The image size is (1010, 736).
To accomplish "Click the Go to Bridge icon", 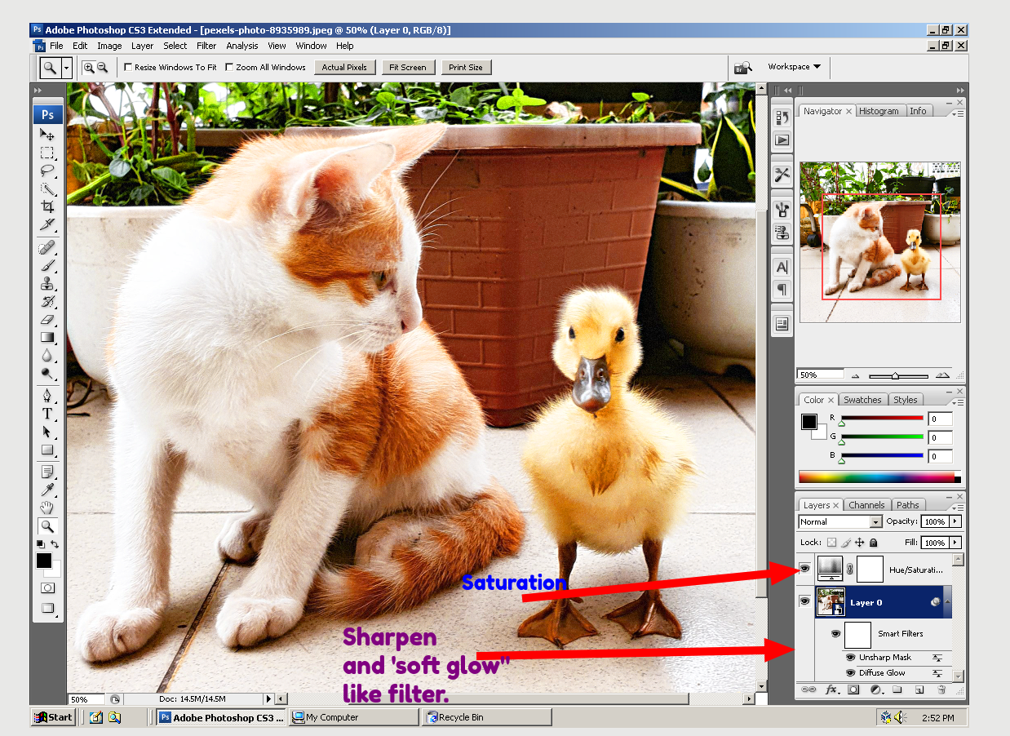I will pos(742,68).
